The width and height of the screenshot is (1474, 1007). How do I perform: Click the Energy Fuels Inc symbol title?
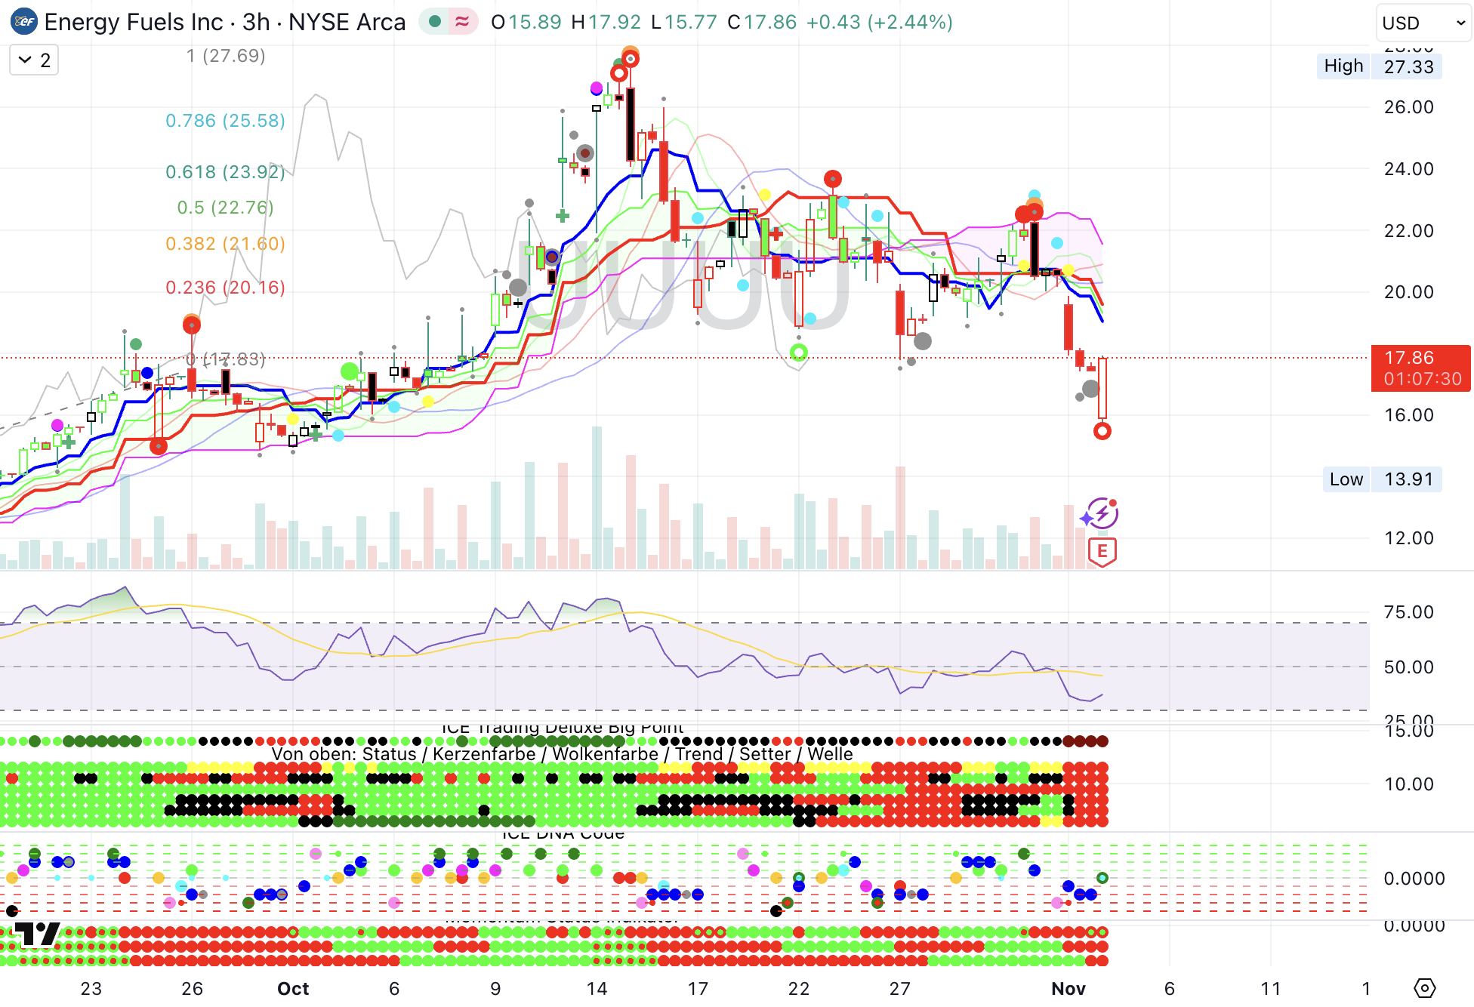coord(134,22)
